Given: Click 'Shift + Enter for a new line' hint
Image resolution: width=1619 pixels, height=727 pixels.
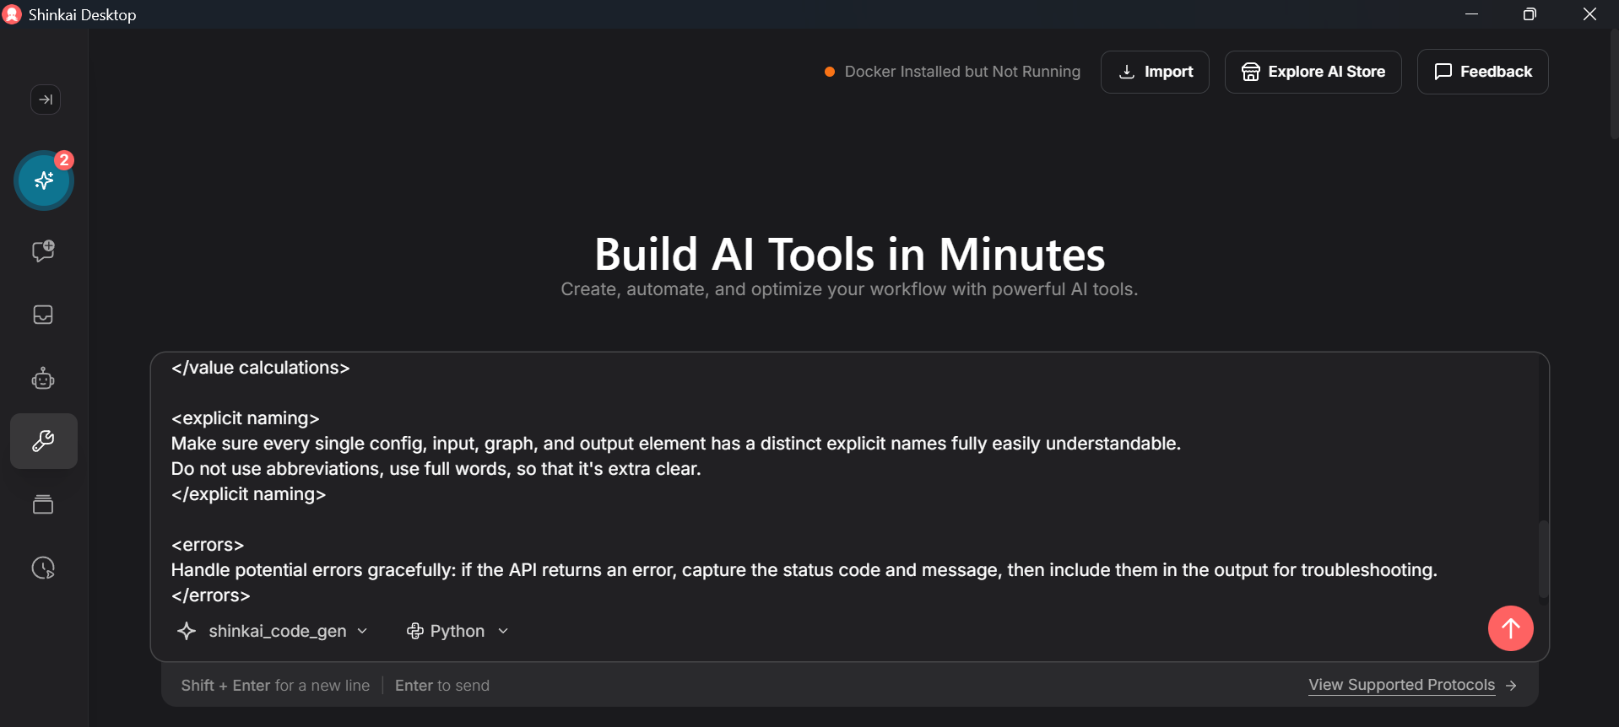Looking at the screenshot, I should [x=275, y=686].
